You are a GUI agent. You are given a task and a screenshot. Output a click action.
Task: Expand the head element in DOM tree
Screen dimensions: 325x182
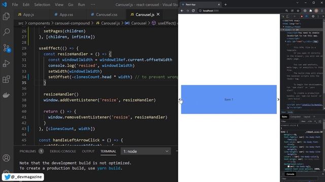pos(283,27)
